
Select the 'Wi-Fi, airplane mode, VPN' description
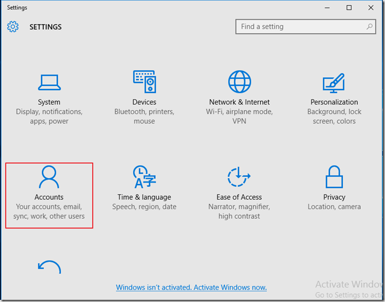[x=239, y=117]
